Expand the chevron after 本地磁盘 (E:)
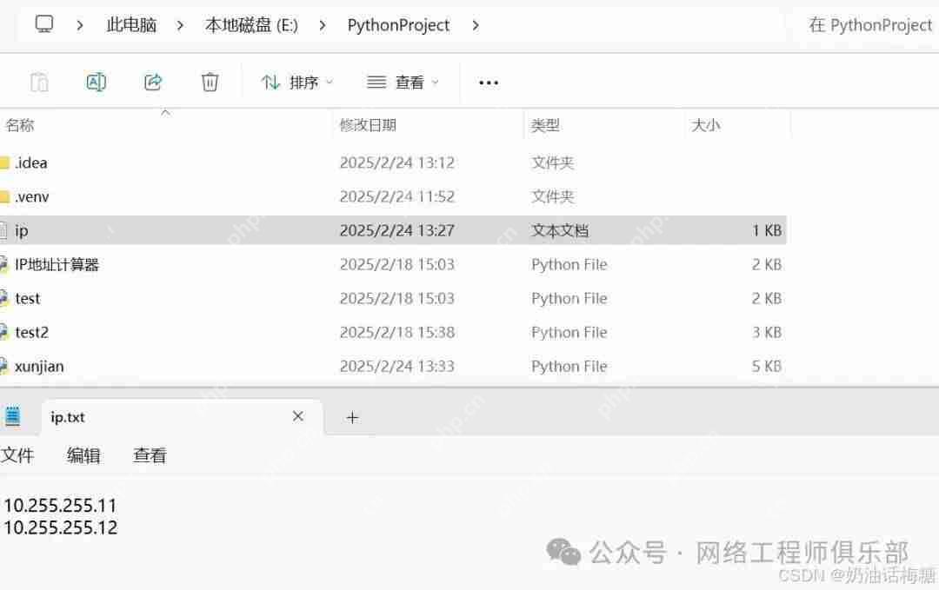This screenshot has width=939, height=590. [x=323, y=25]
